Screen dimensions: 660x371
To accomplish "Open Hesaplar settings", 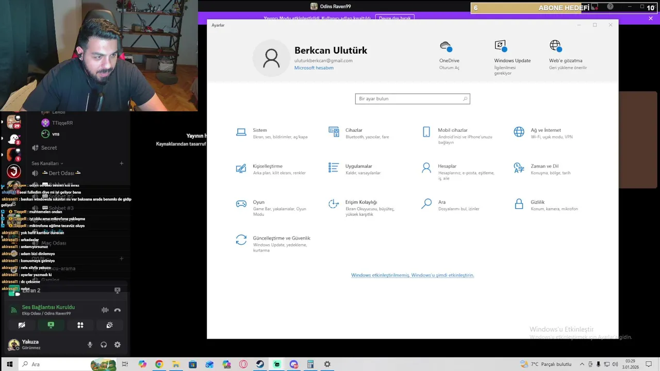I will pyautogui.click(x=458, y=172).
